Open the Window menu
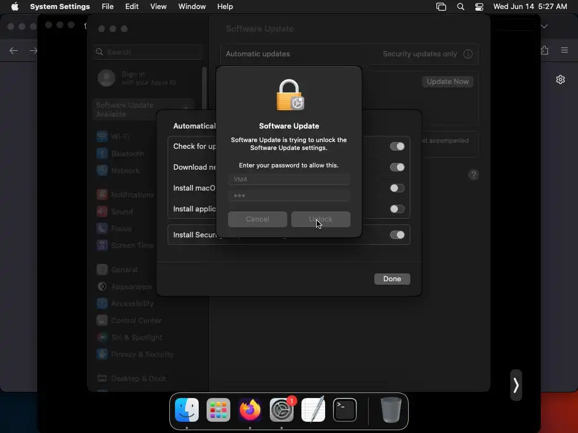The height and width of the screenshot is (433, 578). 192,6
